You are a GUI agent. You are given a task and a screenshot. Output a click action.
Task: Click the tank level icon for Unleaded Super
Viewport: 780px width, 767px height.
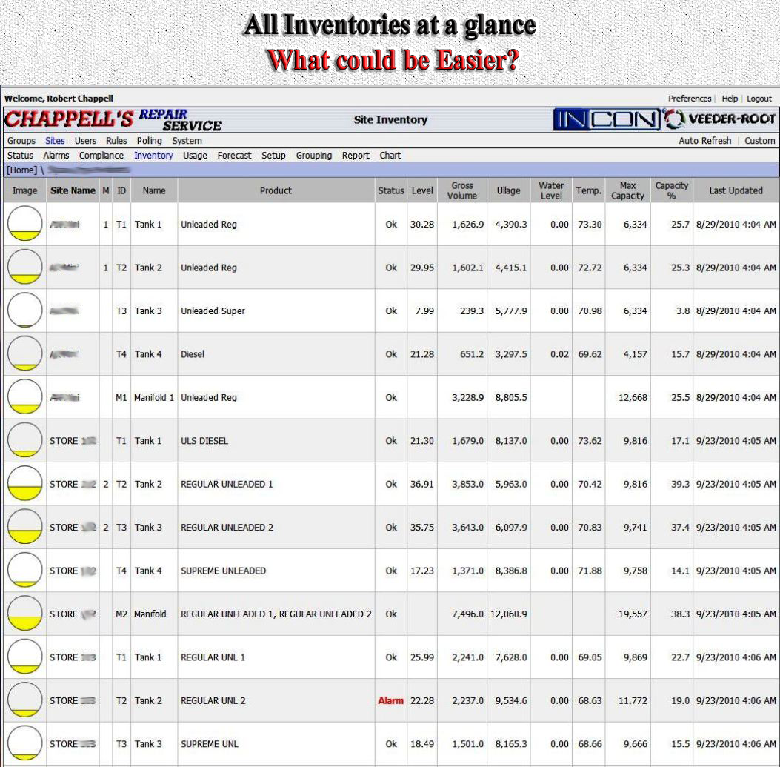(24, 311)
